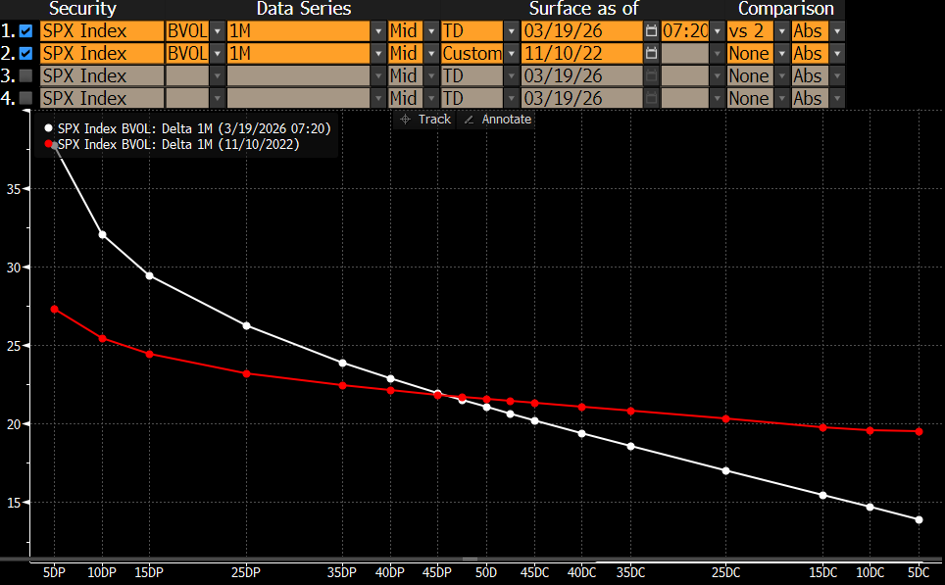This screenshot has height=585, width=945.
Task: Open row 1 'vs 2' comparison dropdown
Action: point(781,30)
